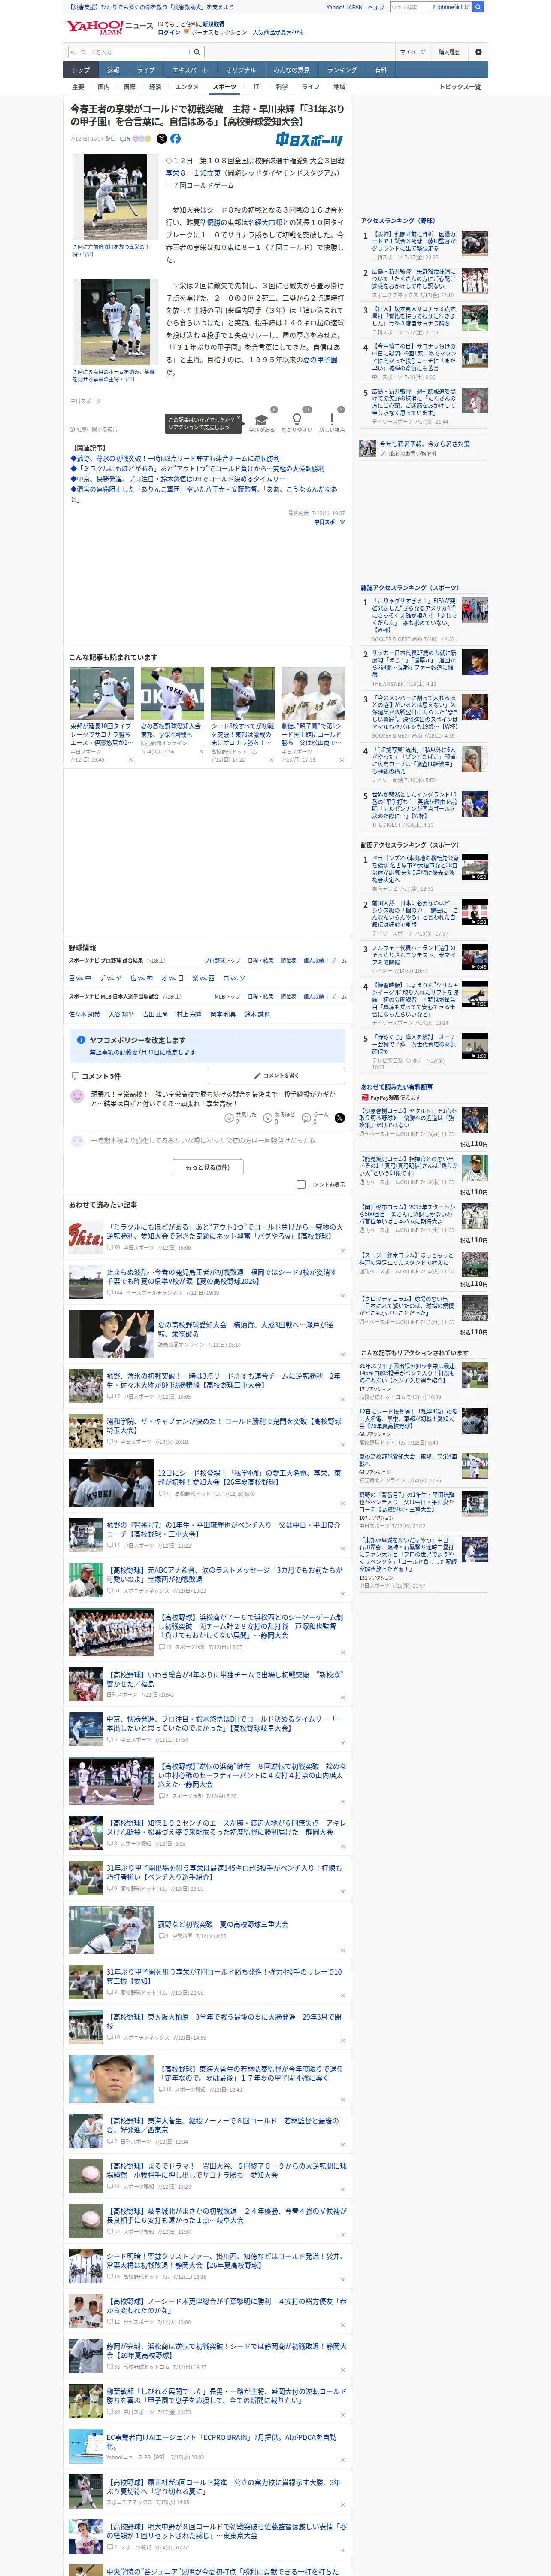Viewport: 551px width, 2576px height.
Task: Click the article comment count bubble icon
Action: coord(124,139)
